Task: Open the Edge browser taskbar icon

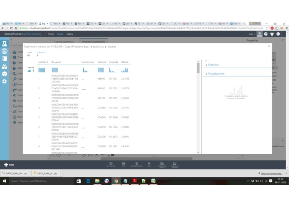Action: (x=88, y=181)
